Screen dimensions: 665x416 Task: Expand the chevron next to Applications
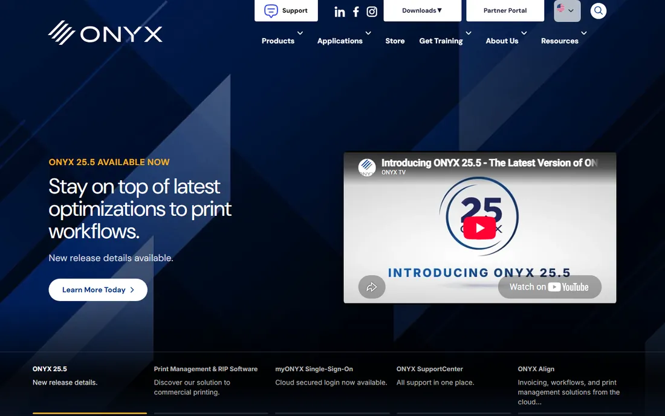tap(368, 33)
